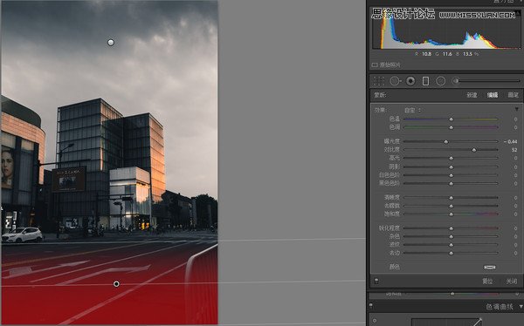Select the Crop Overlay tool icon
The height and width of the screenshot is (326, 524).
pyautogui.click(x=379, y=81)
